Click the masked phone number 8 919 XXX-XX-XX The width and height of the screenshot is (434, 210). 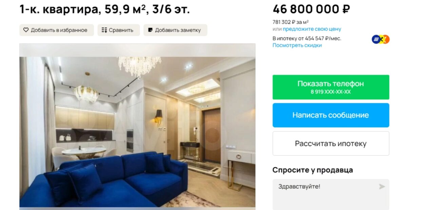pyautogui.click(x=331, y=92)
